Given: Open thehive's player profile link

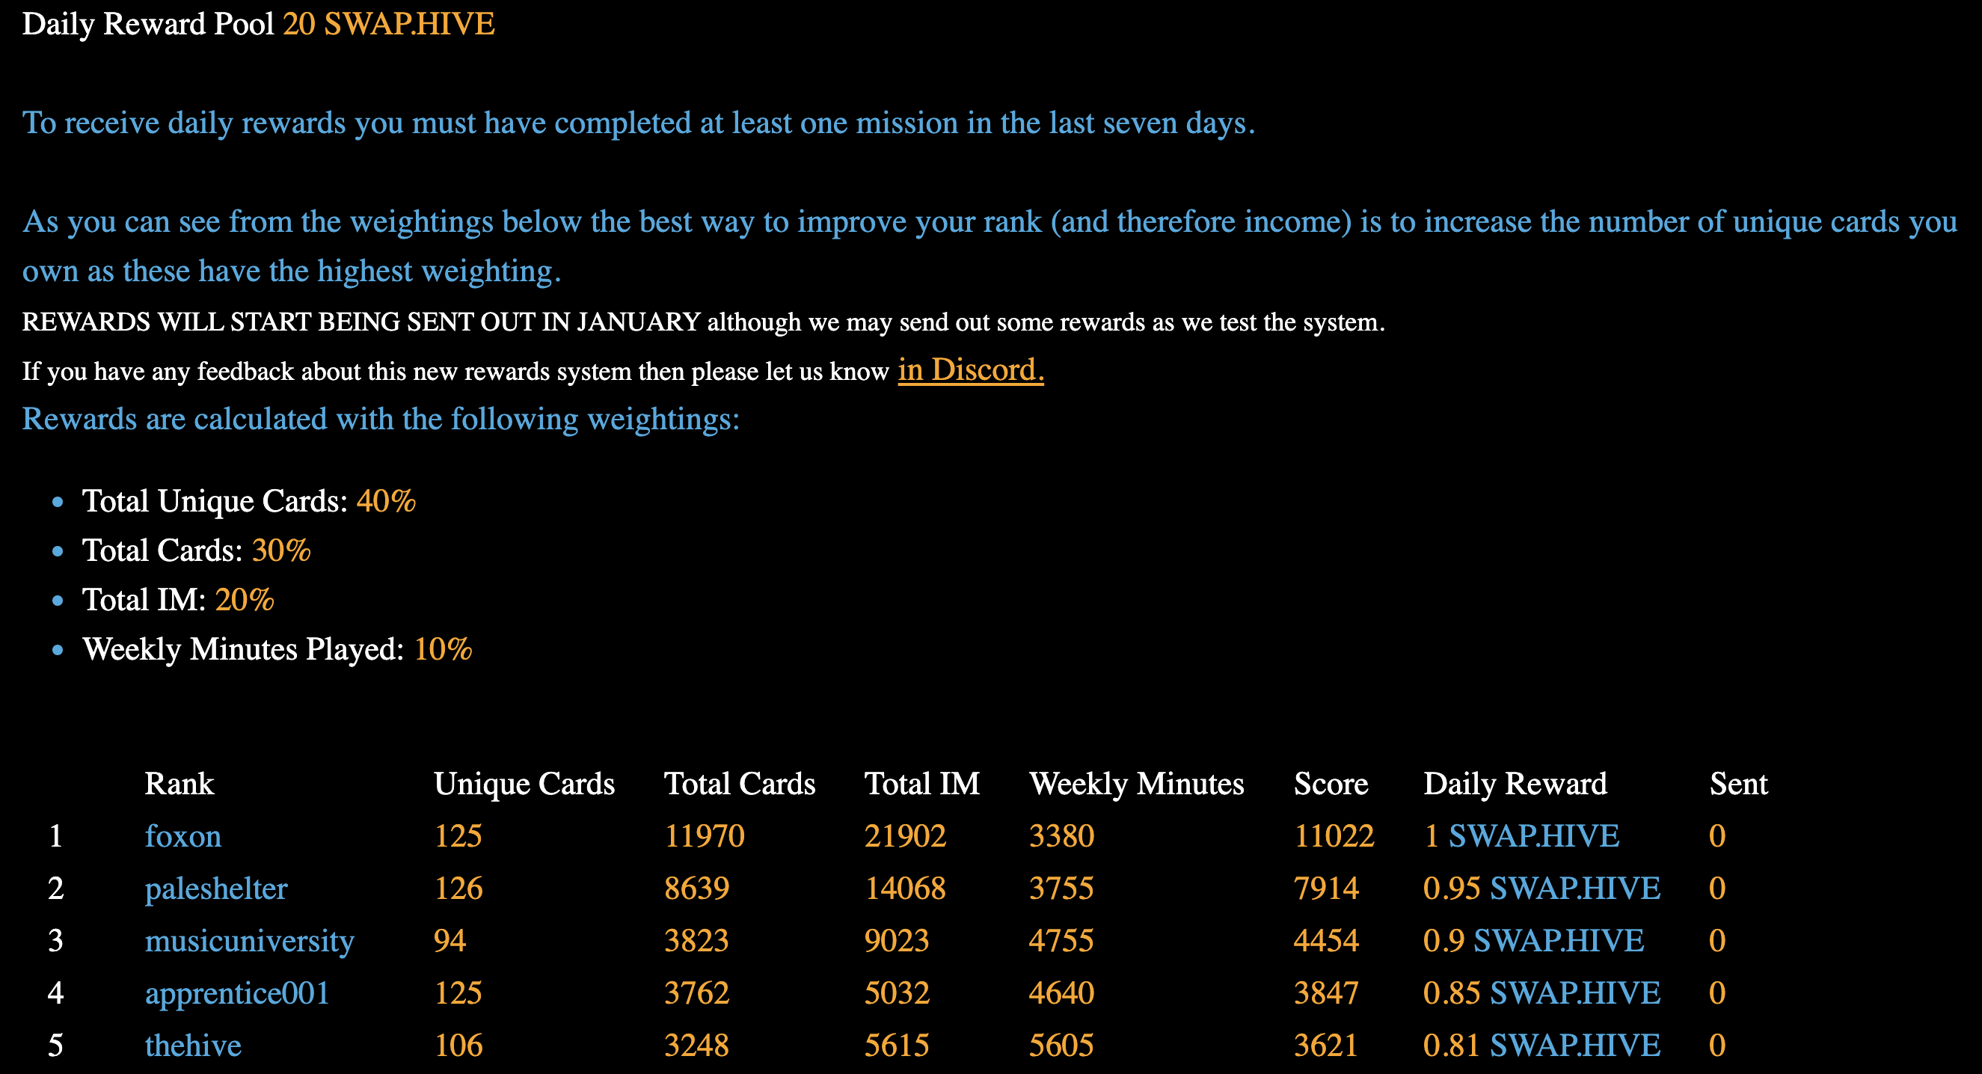Looking at the screenshot, I should (193, 1046).
